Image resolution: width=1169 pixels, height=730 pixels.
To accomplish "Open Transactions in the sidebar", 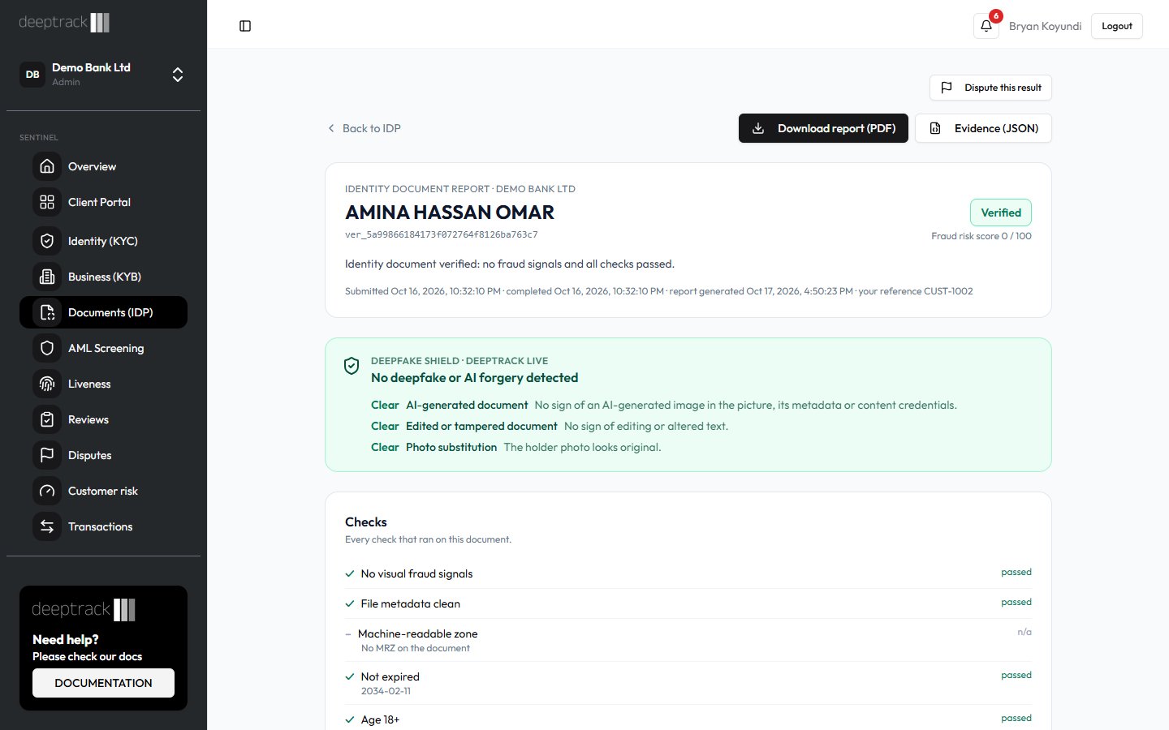I will click(x=103, y=526).
